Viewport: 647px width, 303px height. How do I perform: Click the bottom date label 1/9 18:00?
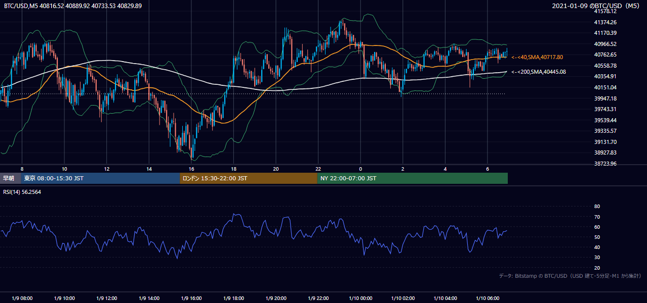(x=234, y=298)
